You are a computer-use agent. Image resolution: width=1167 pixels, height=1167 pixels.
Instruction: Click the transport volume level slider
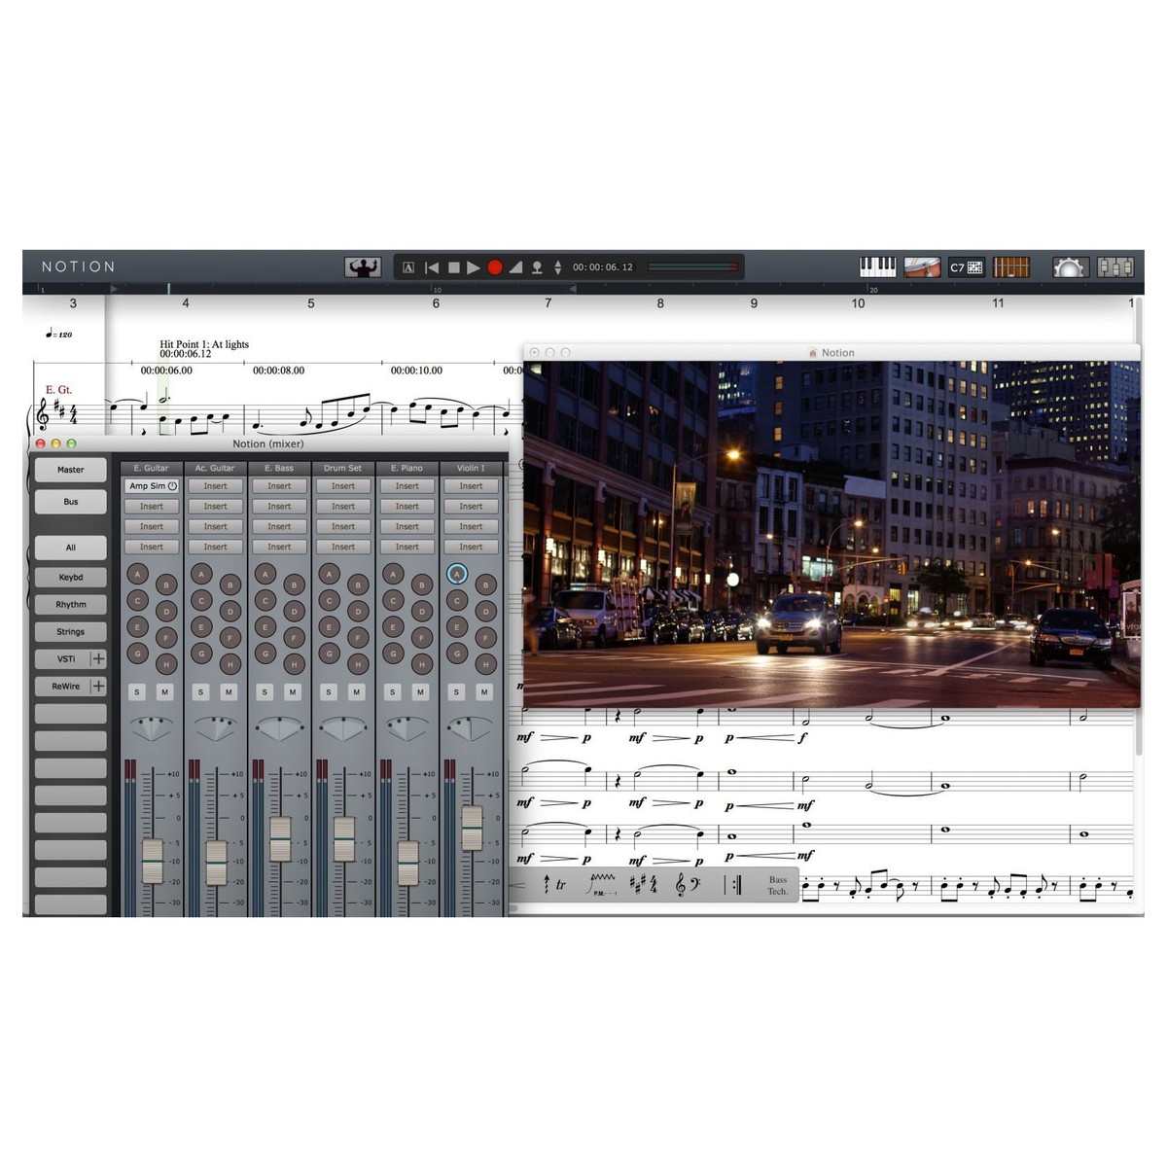coord(692,267)
